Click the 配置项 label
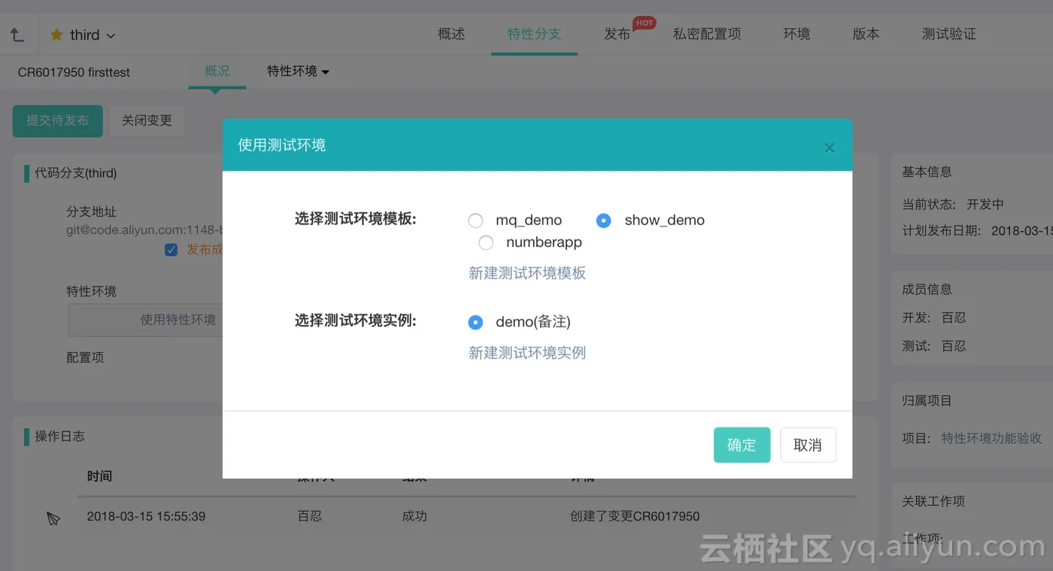The height and width of the screenshot is (571, 1053). [85, 357]
